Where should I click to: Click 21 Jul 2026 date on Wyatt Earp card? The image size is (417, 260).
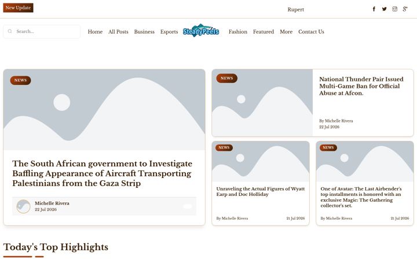(x=295, y=218)
